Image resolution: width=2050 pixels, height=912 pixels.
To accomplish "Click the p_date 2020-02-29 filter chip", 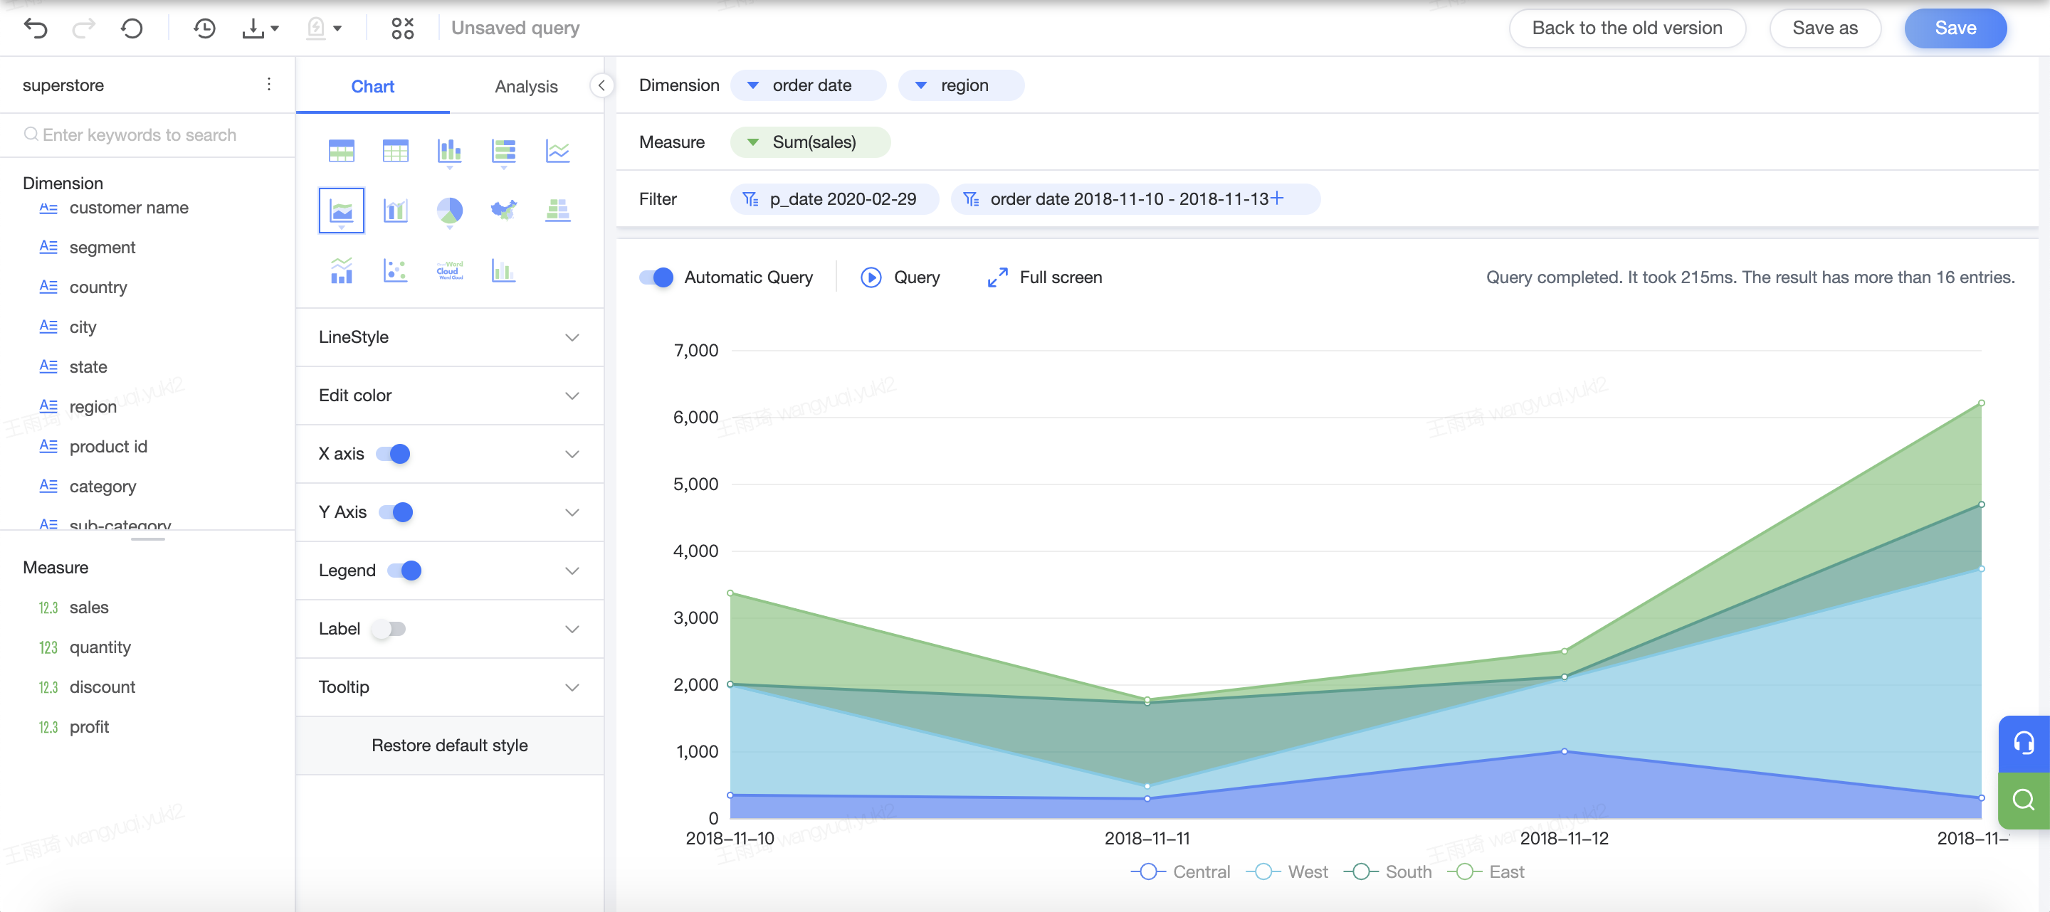I will [834, 198].
